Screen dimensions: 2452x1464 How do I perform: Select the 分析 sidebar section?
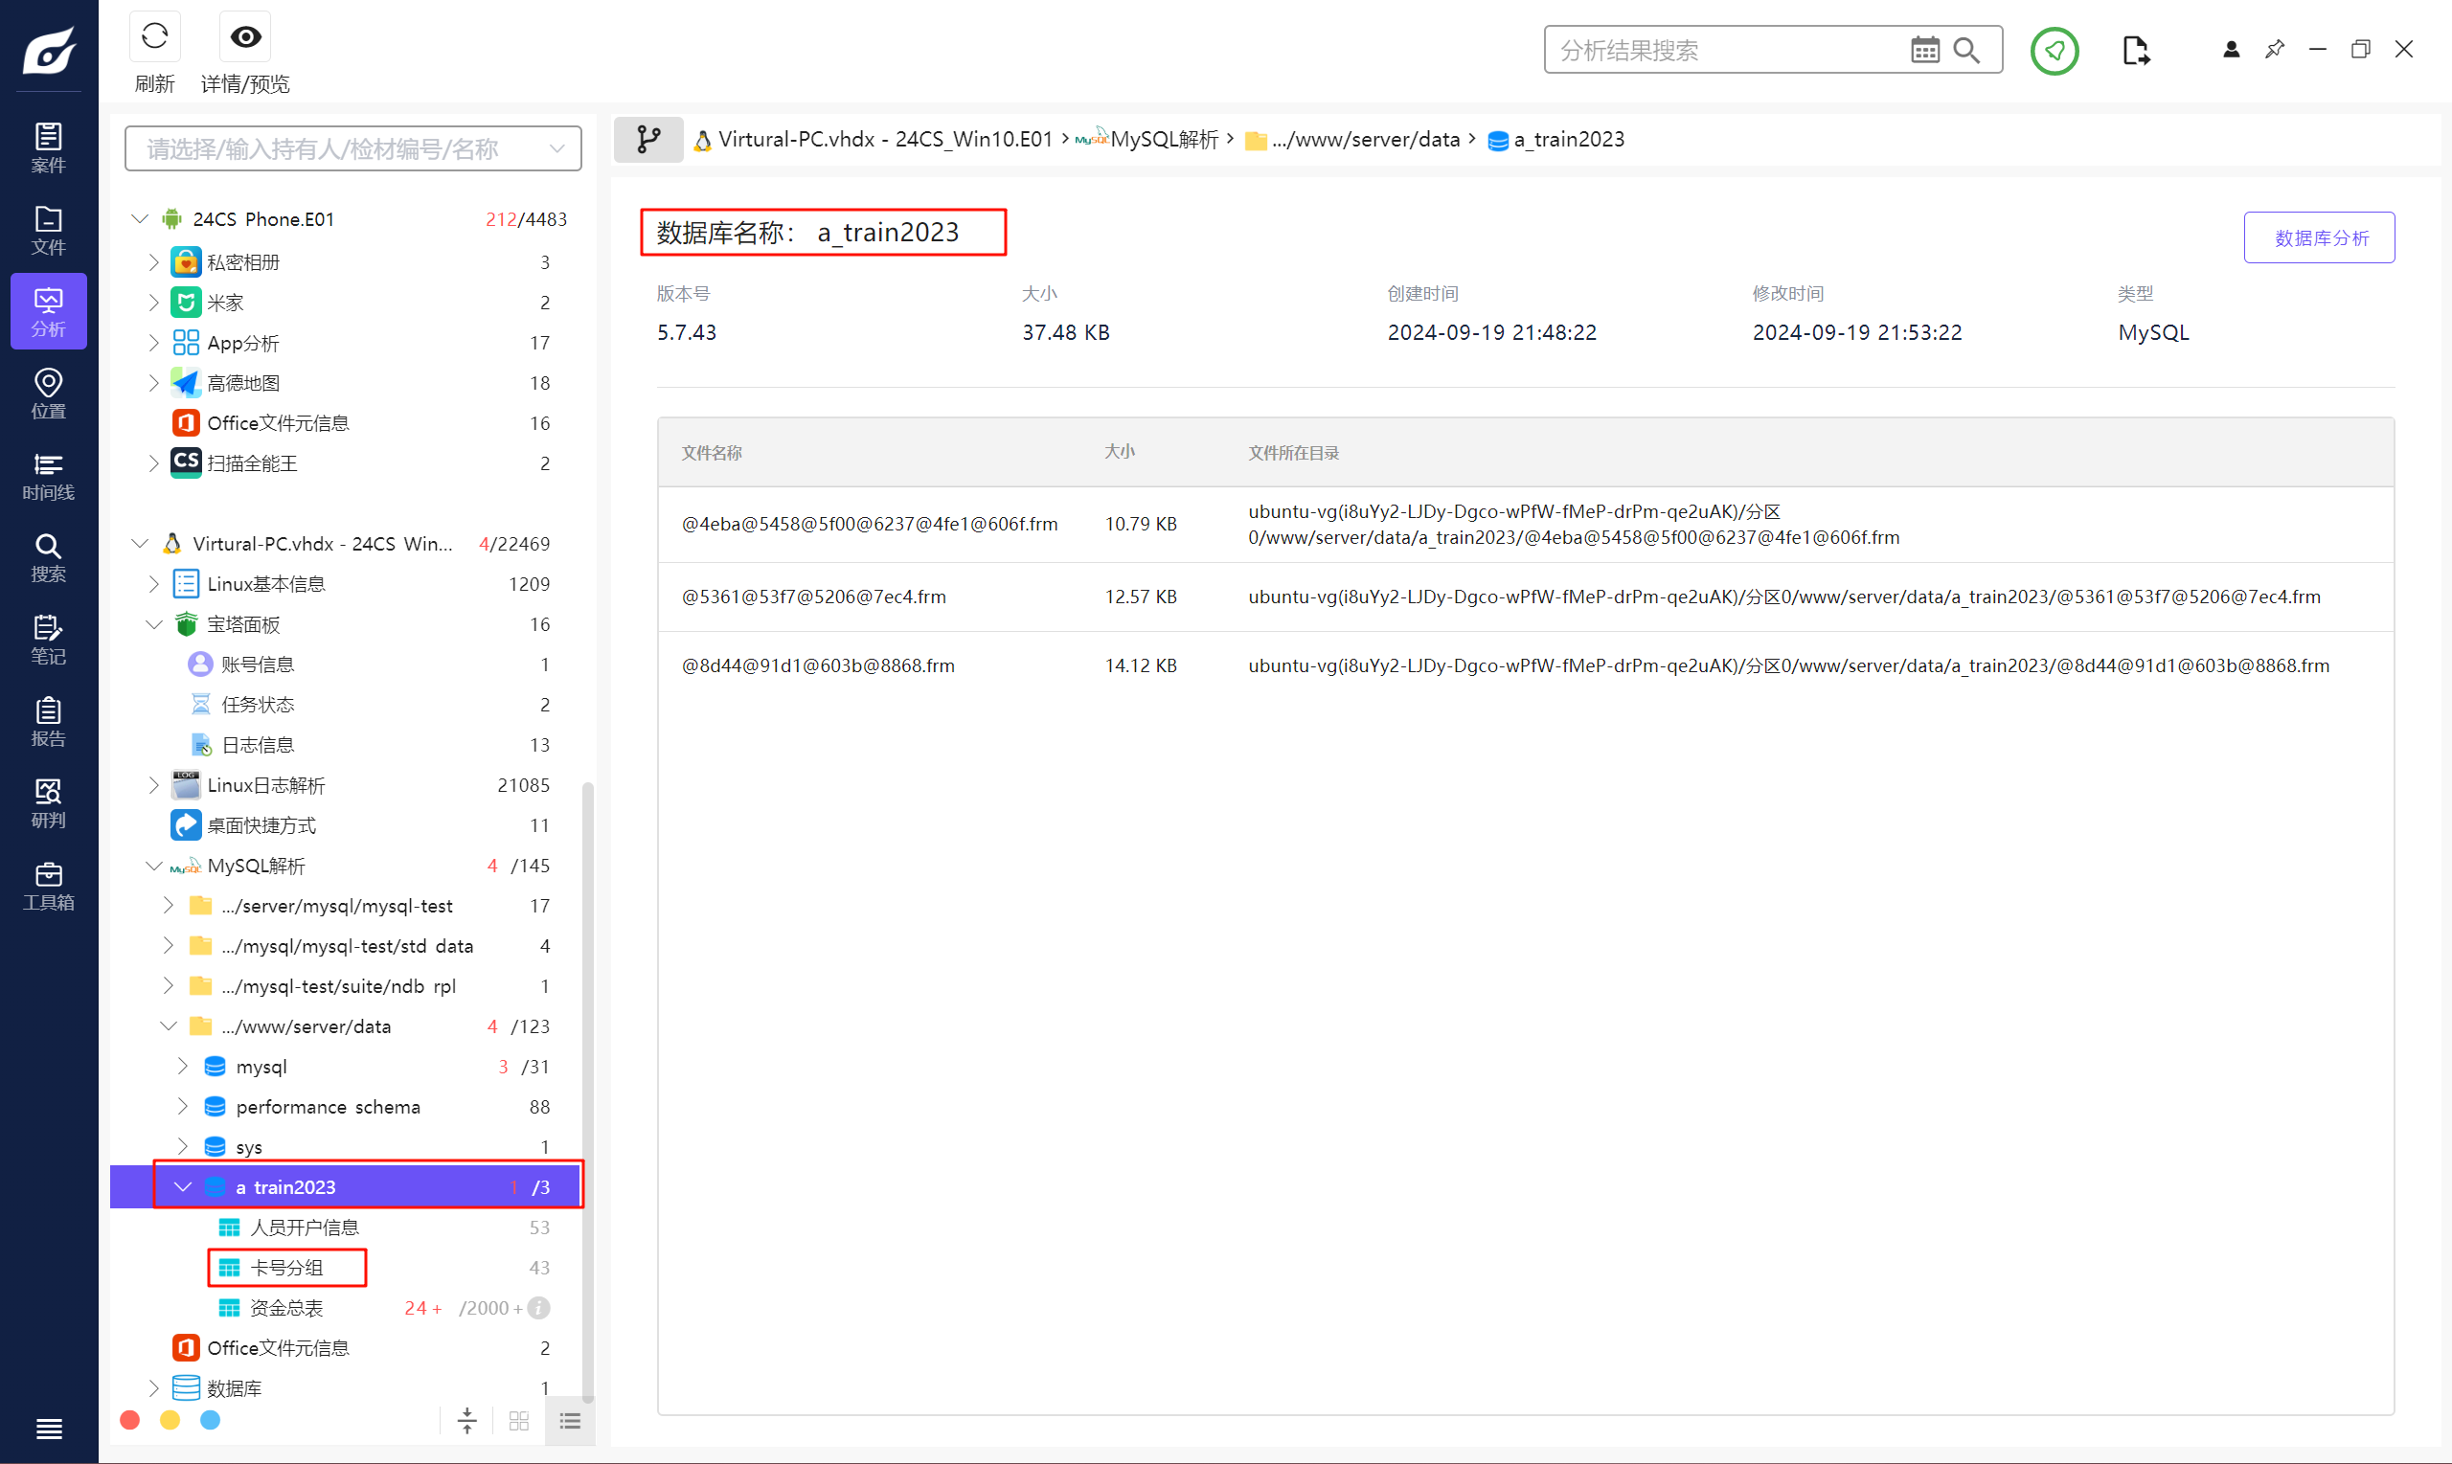tap(48, 312)
